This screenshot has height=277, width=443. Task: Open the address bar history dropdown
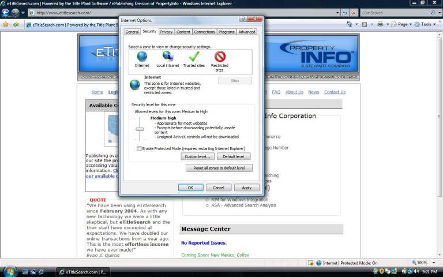tap(337, 13)
